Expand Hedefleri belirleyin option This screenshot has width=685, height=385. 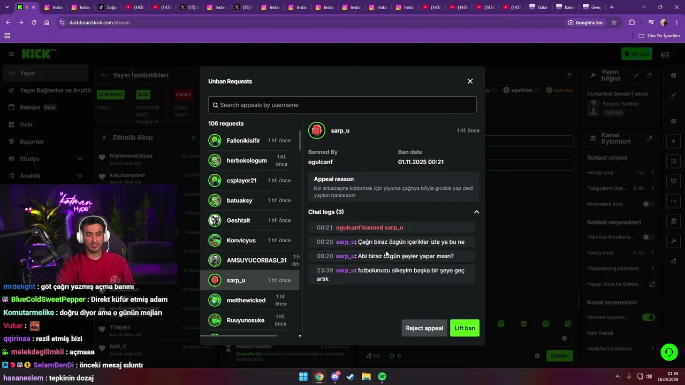[621, 349]
